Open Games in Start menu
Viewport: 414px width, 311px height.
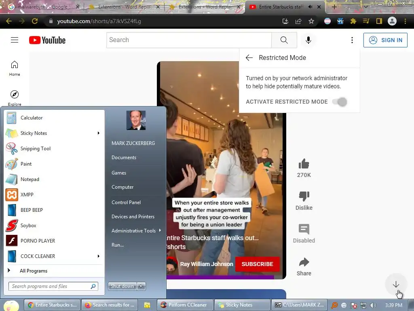pos(119,173)
